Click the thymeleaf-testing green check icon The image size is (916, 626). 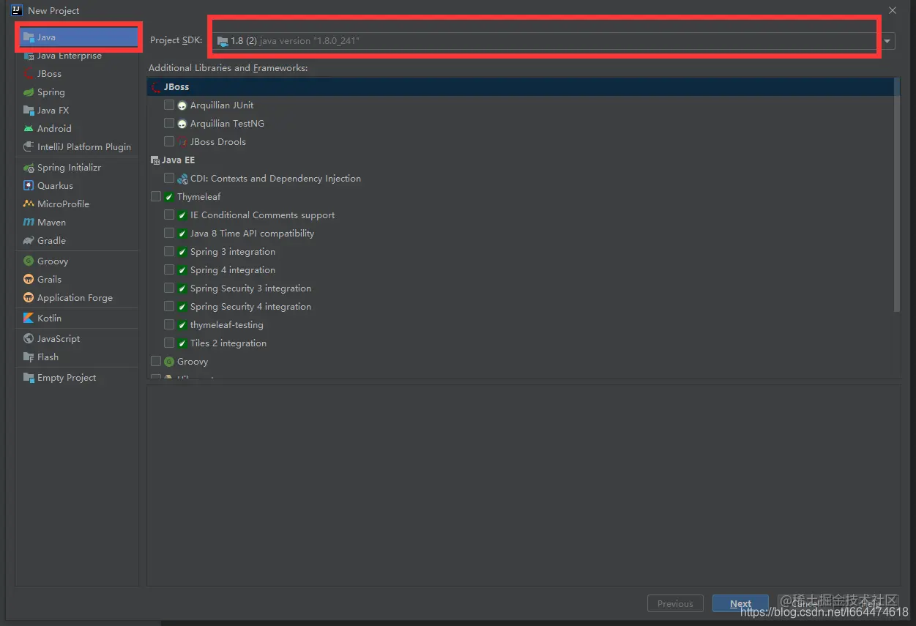tap(182, 325)
